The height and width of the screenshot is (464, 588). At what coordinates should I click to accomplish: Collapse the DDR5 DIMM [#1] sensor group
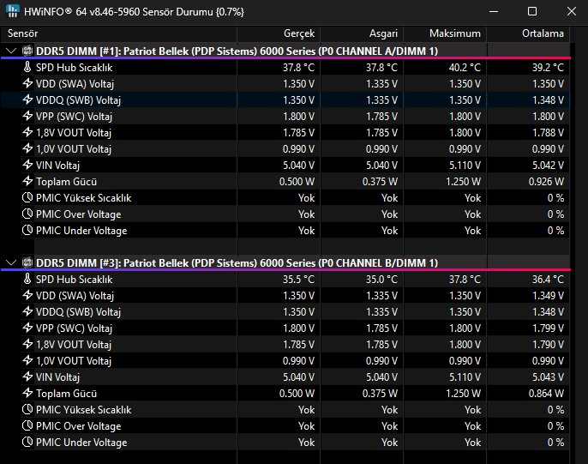click(11, 51)
